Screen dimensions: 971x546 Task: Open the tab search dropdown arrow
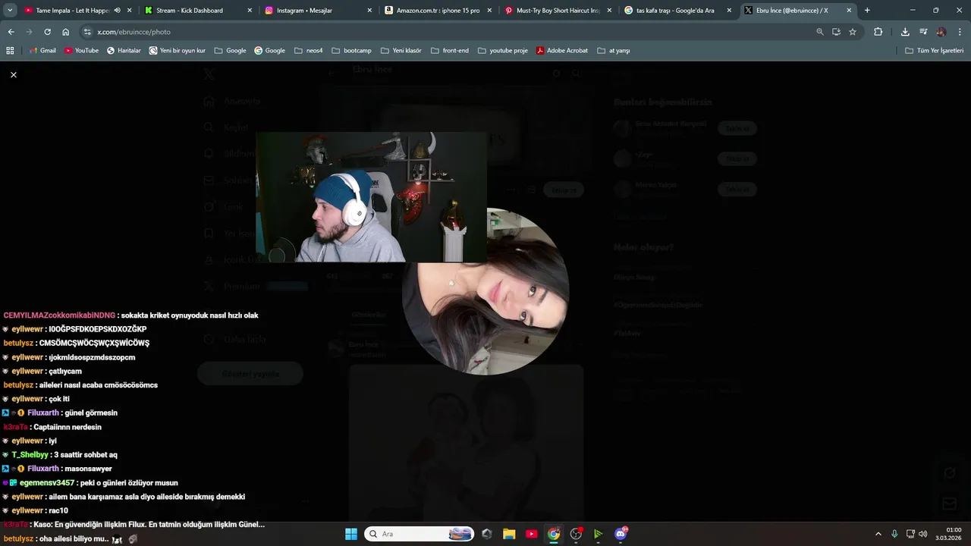tap(10, 11)
